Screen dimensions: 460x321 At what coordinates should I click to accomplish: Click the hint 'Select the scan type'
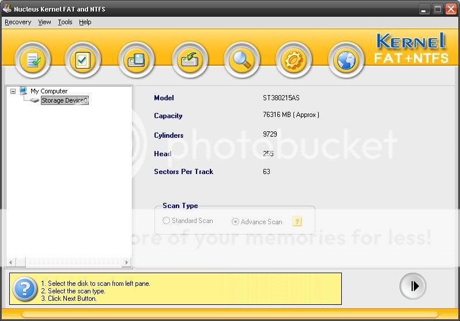[73, 291]
